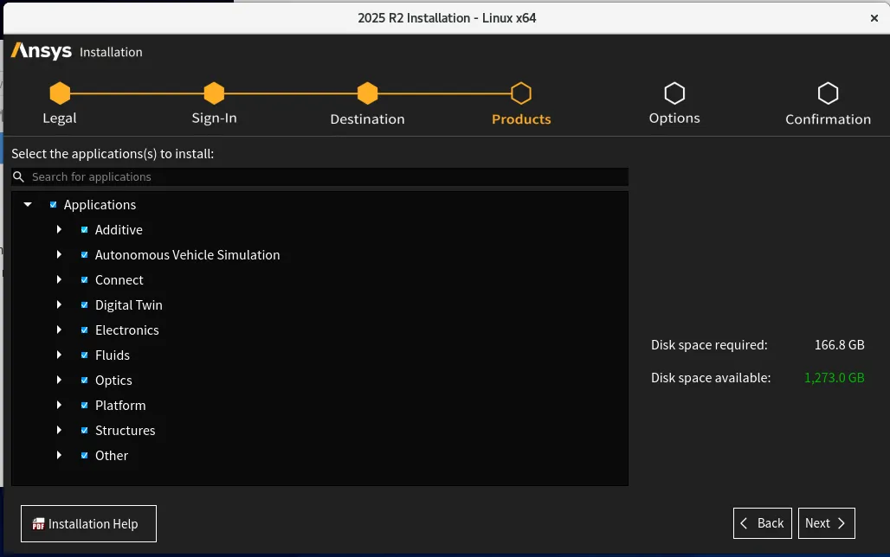Close the installer window with X
Screen dimensions: 890x557
tap(874, 18)
